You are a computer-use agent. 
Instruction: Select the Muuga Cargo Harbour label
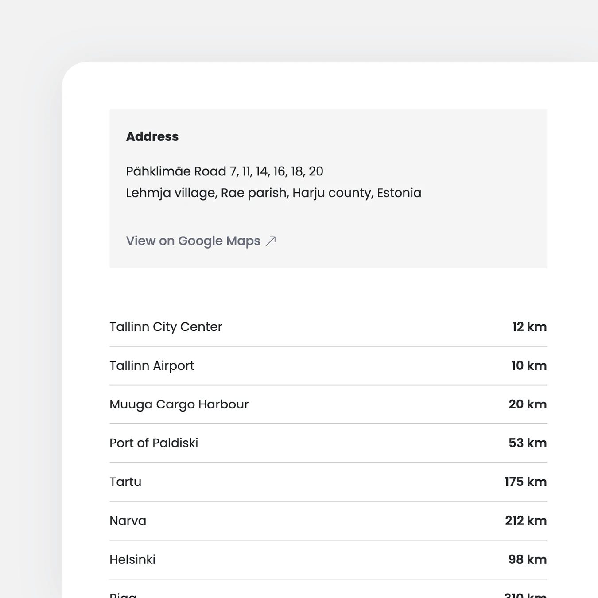(x=179, y=404)
